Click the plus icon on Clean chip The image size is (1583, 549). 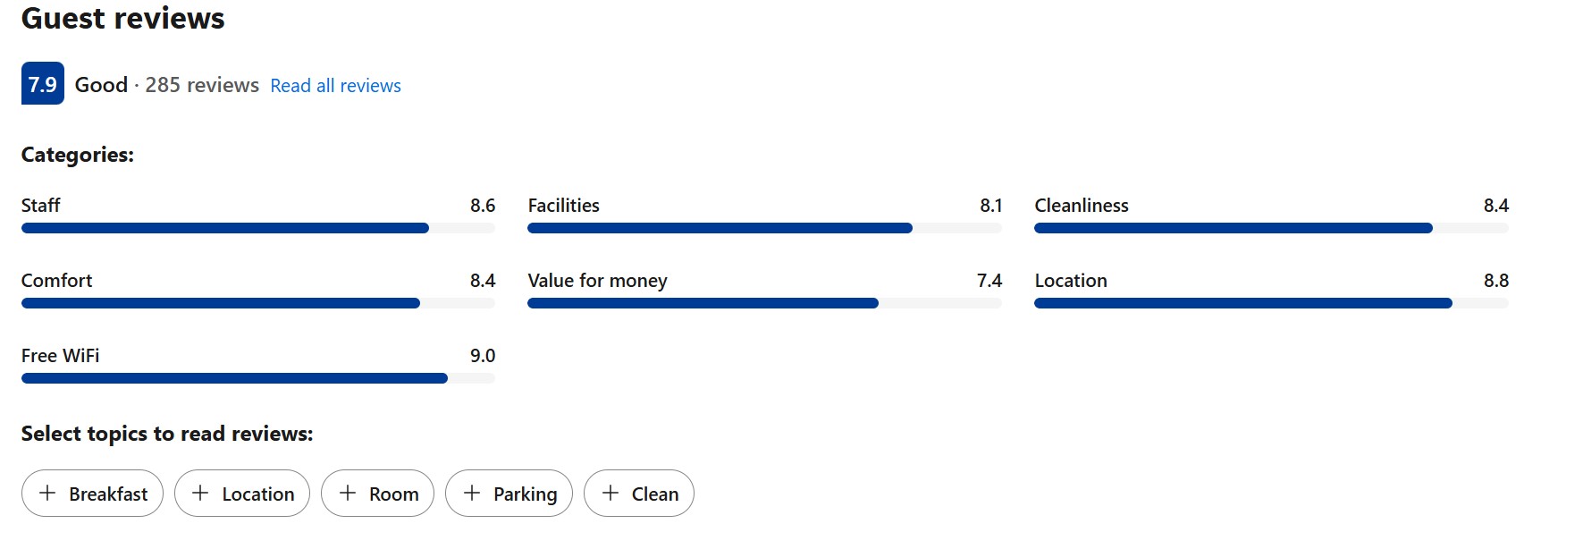pos(610,493)
